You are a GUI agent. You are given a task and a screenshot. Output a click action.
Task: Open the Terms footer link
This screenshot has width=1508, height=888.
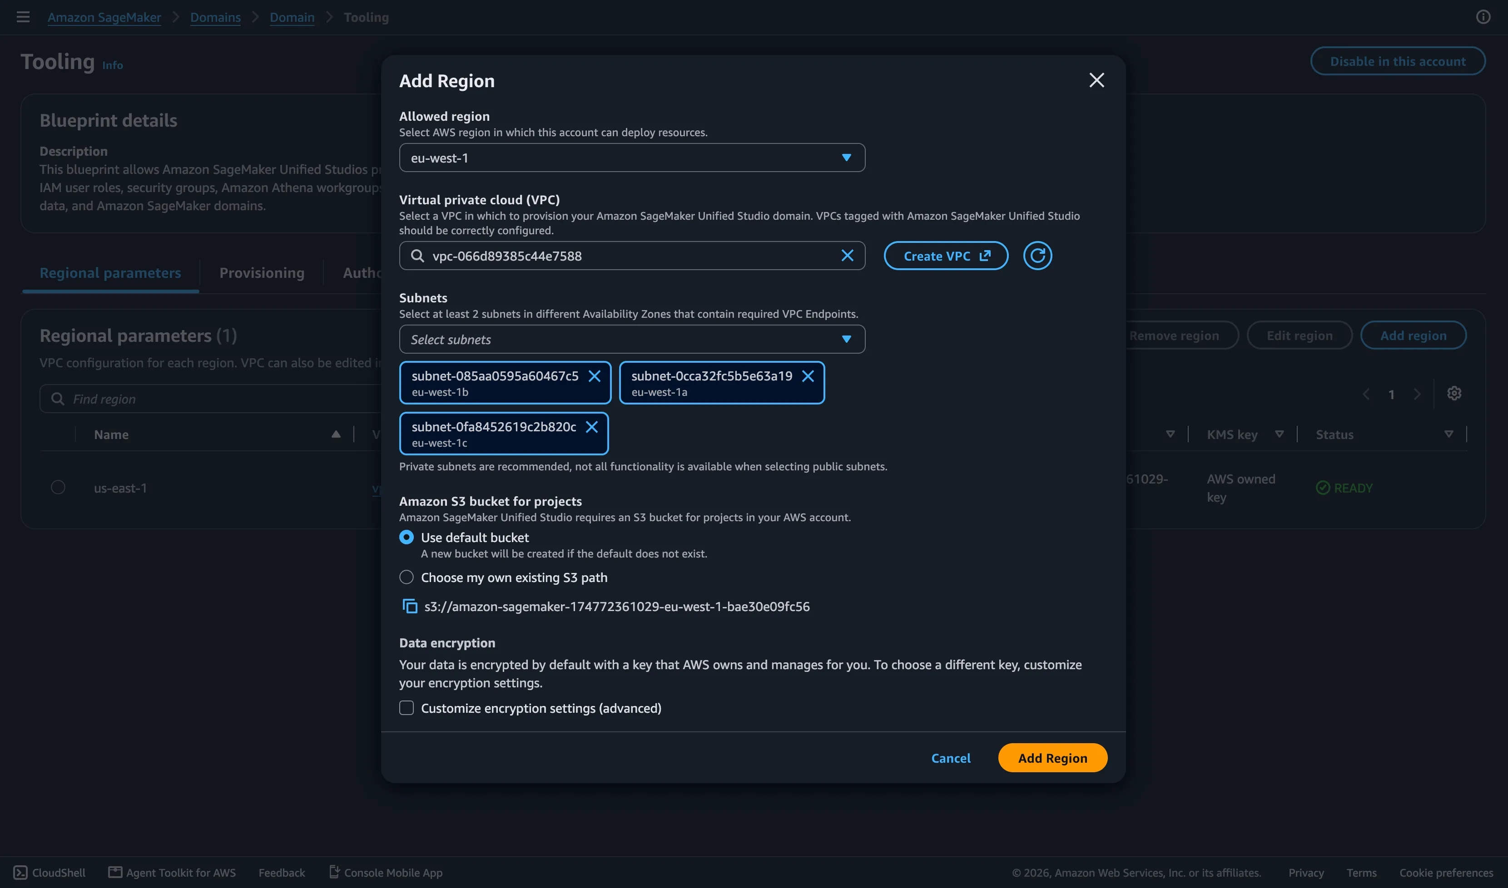(1361, 873)
